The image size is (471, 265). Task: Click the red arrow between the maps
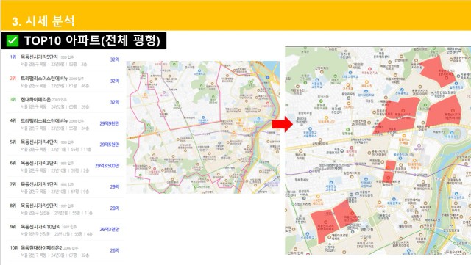point(283,124)
